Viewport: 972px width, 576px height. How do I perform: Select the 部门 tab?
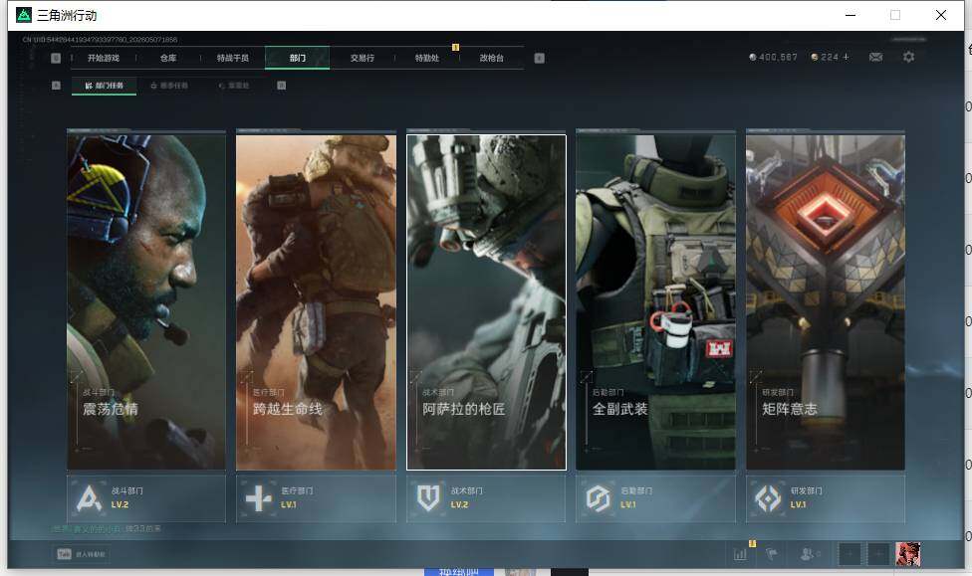pyautogui.click(x=298, y=59)
